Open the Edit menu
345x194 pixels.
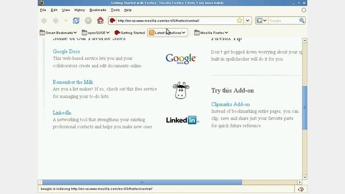pos(54,10)
